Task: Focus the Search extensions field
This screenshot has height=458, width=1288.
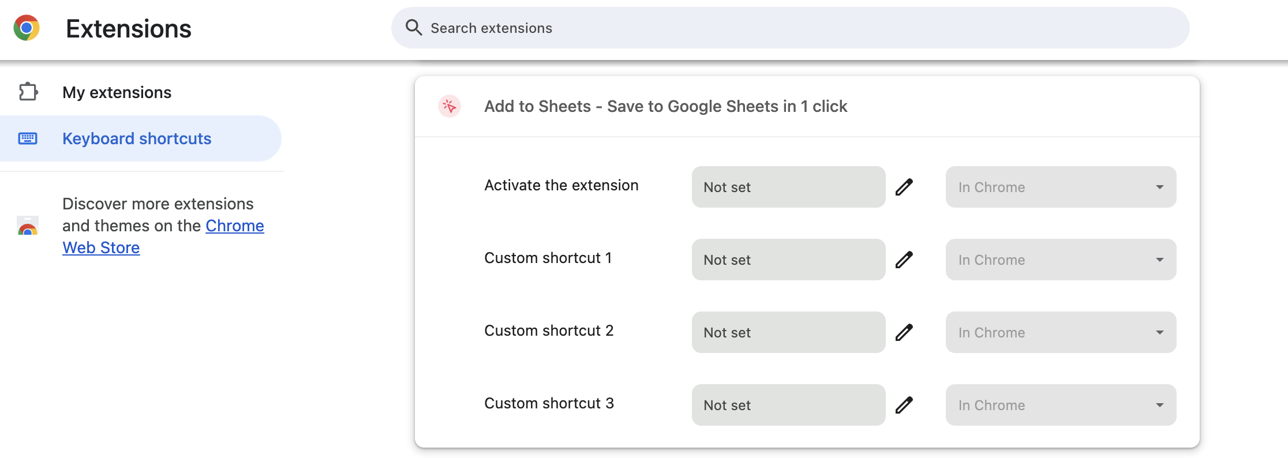Action: pos(796,28)
